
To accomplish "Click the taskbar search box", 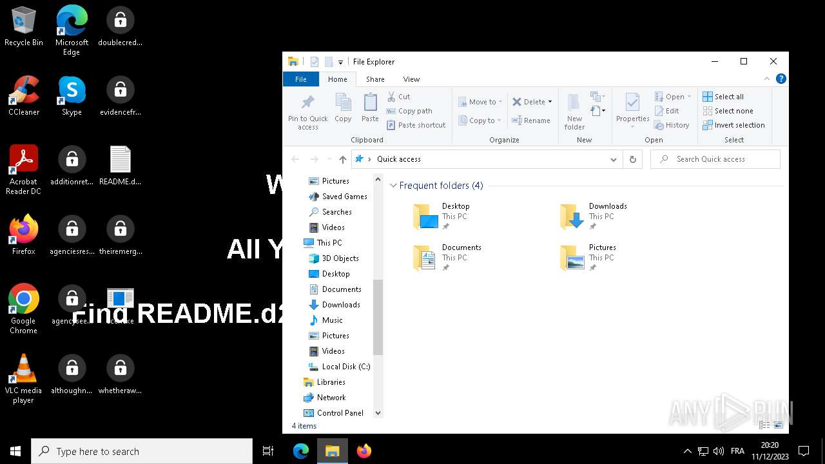I will tap(142, 451).
